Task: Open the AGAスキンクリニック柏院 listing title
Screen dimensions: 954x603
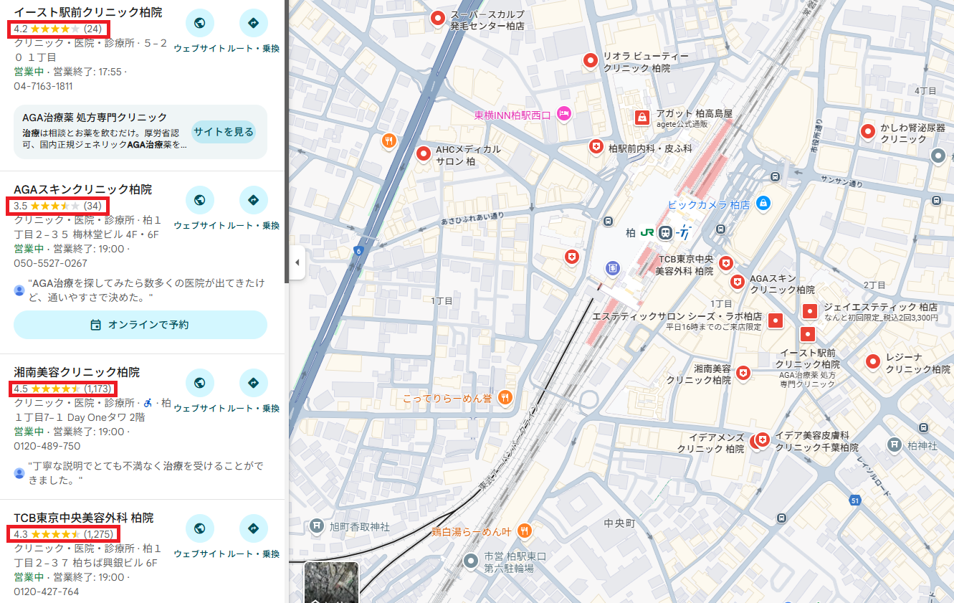Action: [x=83, y=189]
